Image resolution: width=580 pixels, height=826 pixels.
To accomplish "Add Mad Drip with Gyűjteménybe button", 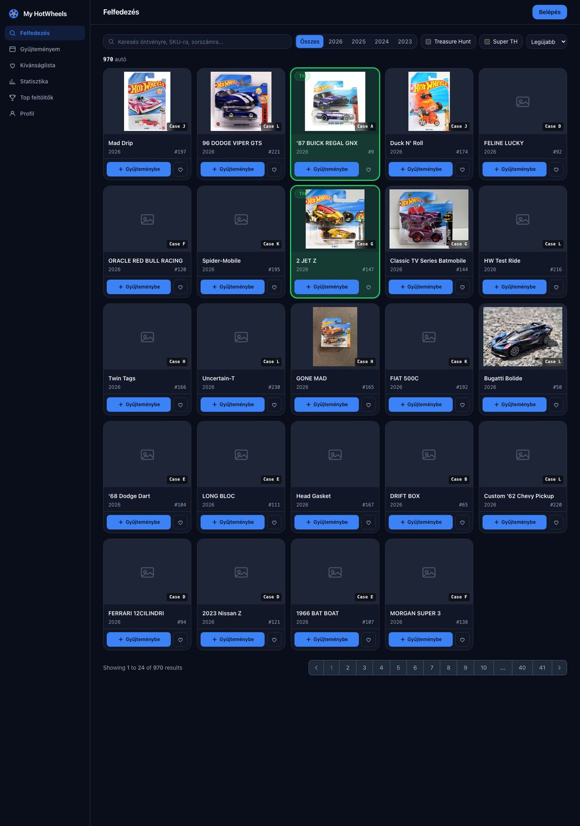I will [x=139, y=169].
